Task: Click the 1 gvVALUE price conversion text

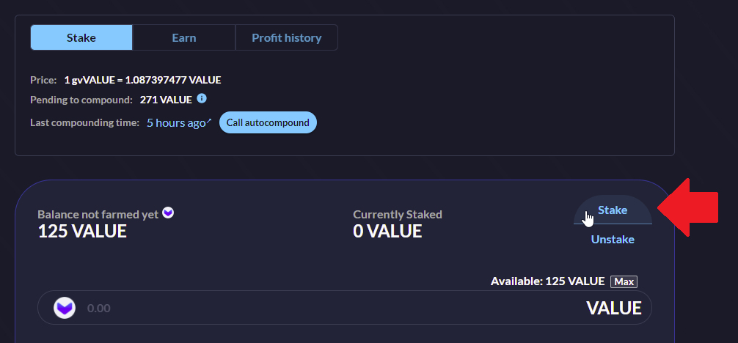Action: [142, 80]
